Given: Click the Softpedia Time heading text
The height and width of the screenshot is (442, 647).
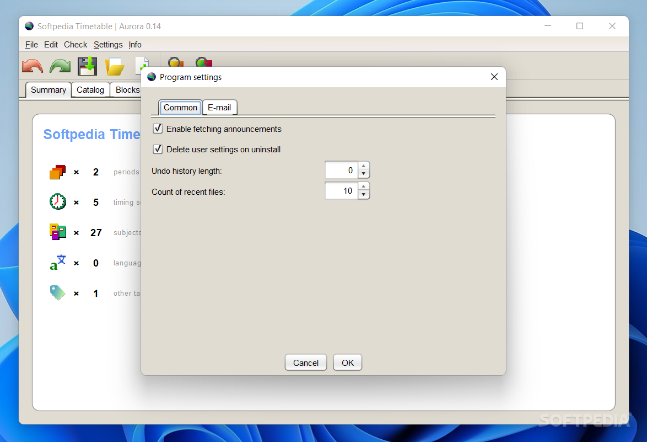Looking at the screenshot, I should pyautogui.click(x=91, y=134).
